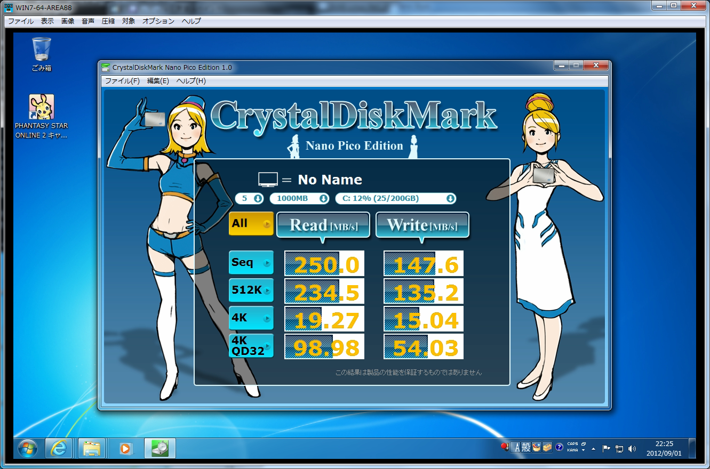The height and width of the screenshot is (469, 710).
Task: Click the Read [MB/s] column header
Action: click(x=323, y=225)
